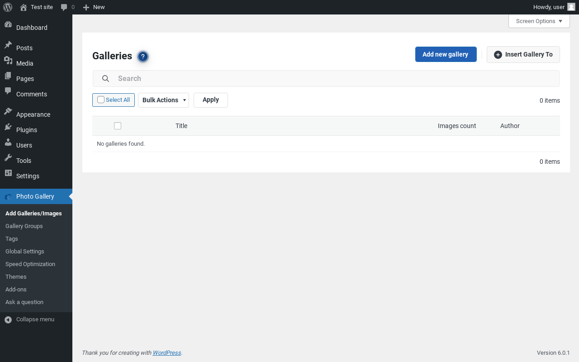This screenshot has width=579, height=362.
Task: Click the Plugins plug icon
Action: [x=8, y=129]
